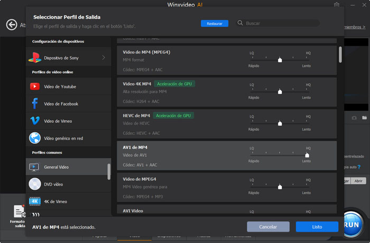Select the Video 4K MP4 profile
Screen dimensions: 370x243
[x=227, y=92]
